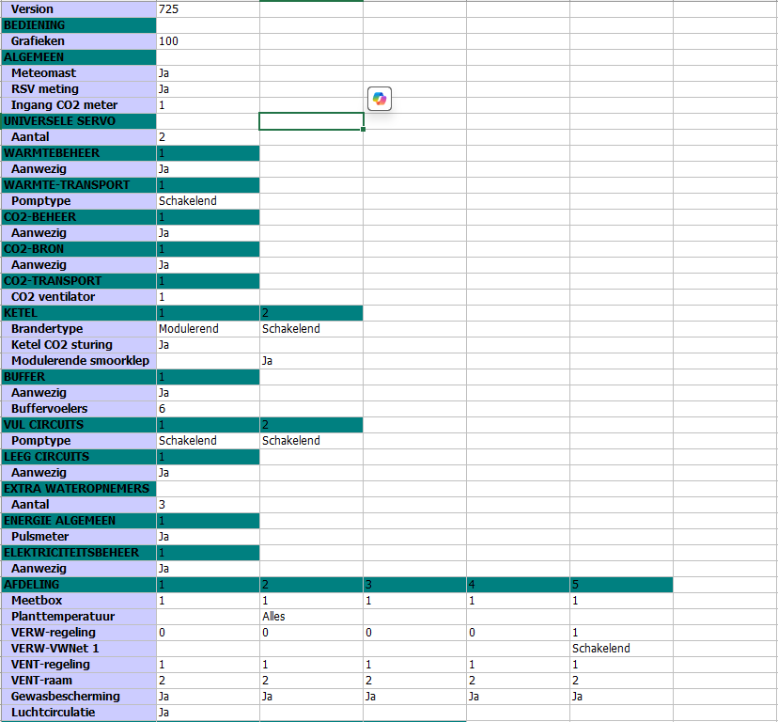Click the BEDIENING section header

(x=79, y=25)
